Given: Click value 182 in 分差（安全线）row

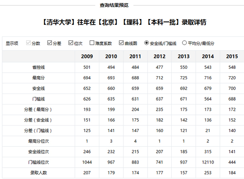Looking at the screenshot, I should coord(160,120).
